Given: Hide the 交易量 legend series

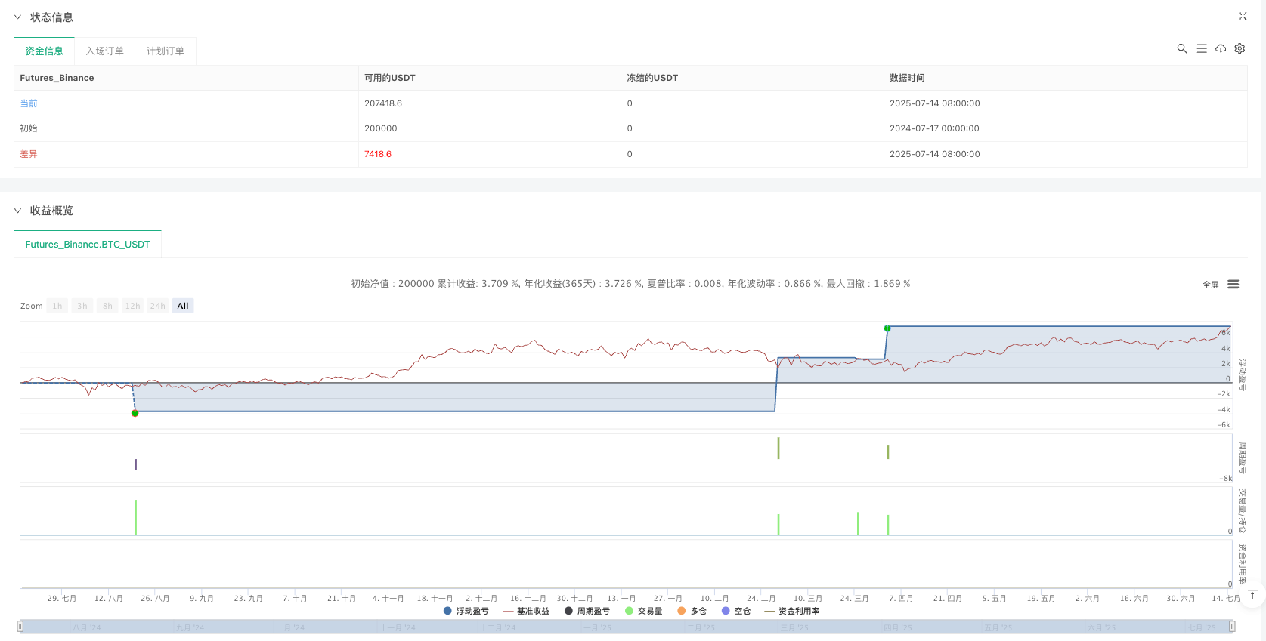Looking at the screenshot, I should 644,611.
